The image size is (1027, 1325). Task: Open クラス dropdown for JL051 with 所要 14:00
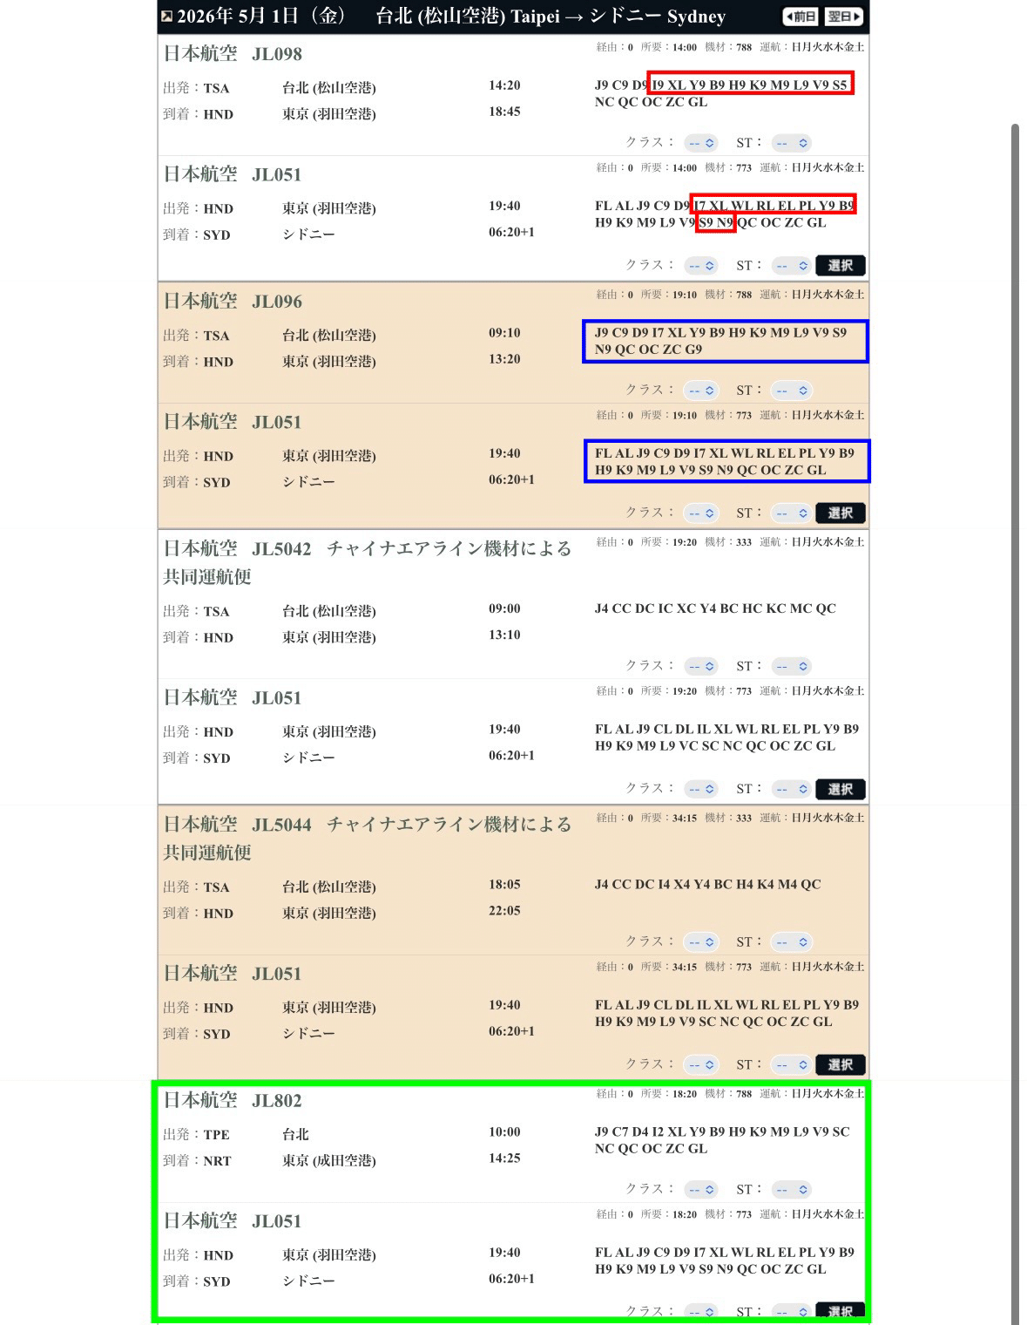click(701, 266)
